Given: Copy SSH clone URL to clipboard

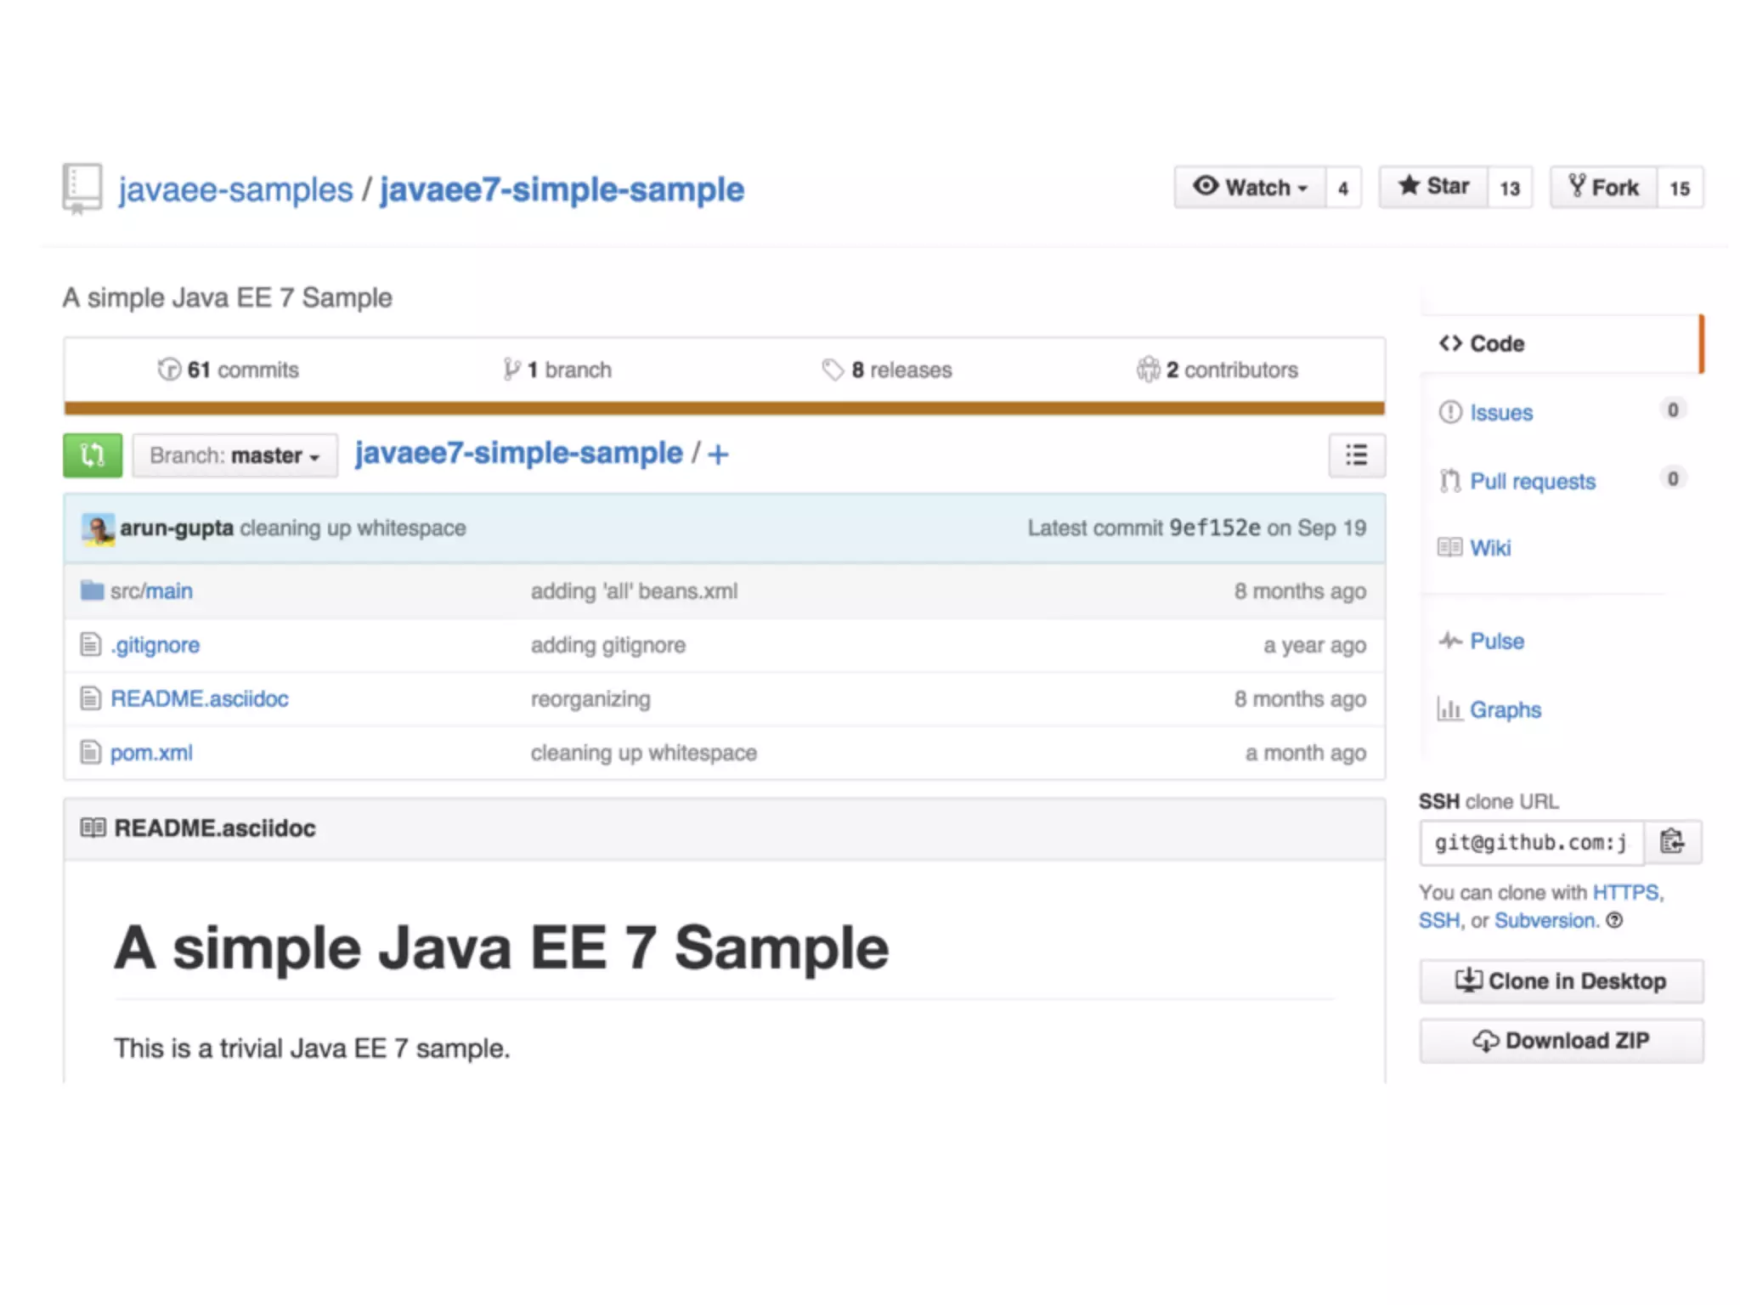Looking at the screenshot, I should pyautogui.click(x=1672, y=842).
